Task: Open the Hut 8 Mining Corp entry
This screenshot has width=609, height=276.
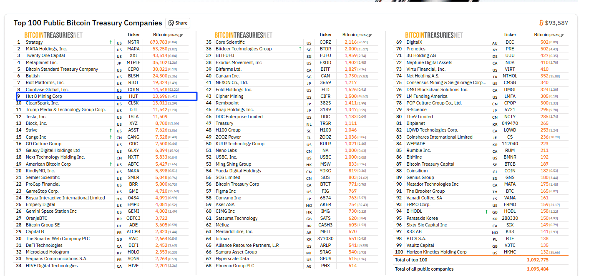Action: 44,97
